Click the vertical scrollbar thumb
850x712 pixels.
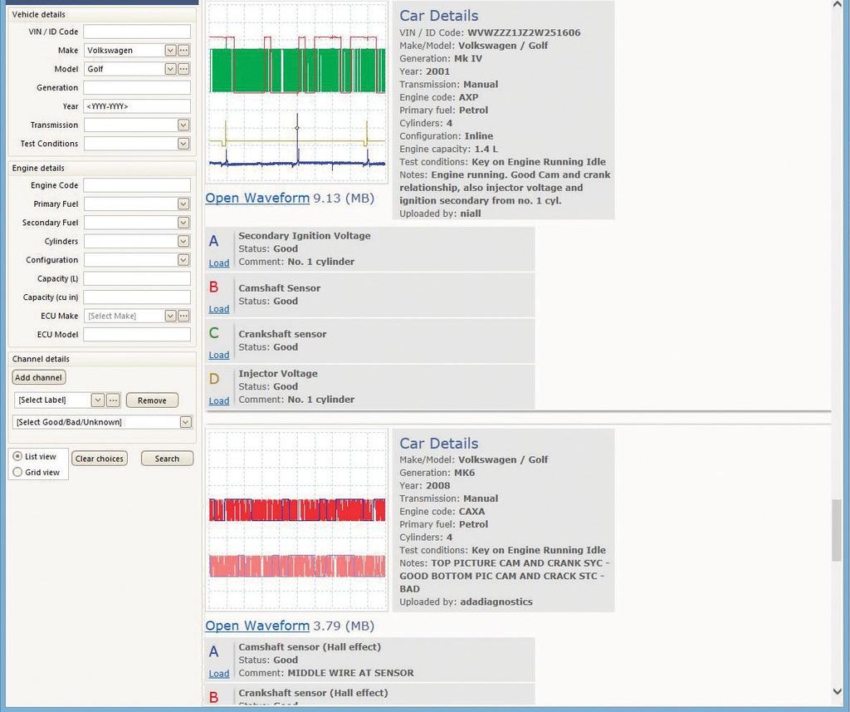838,531
